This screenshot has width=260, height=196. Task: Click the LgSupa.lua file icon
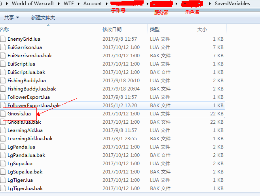coord(3,163)
